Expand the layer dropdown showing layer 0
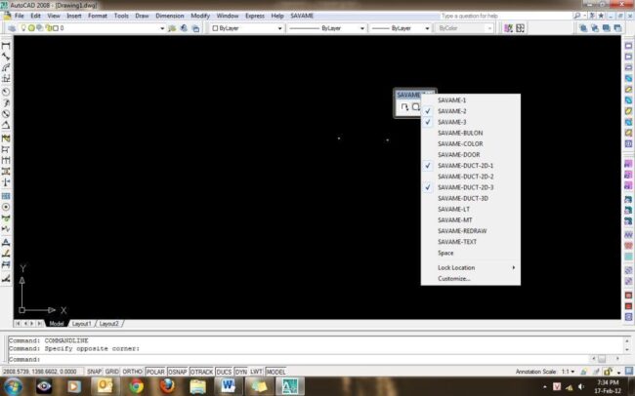 [x=162, y=28]
